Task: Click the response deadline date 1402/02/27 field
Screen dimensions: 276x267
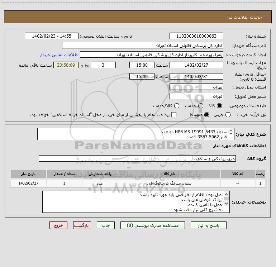Action: pos(196,65)
